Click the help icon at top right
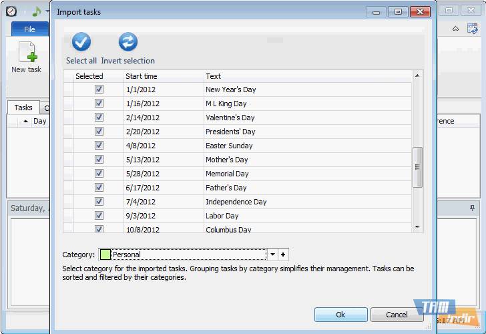This screenshot has height=334, width=486. pos(473,29)
